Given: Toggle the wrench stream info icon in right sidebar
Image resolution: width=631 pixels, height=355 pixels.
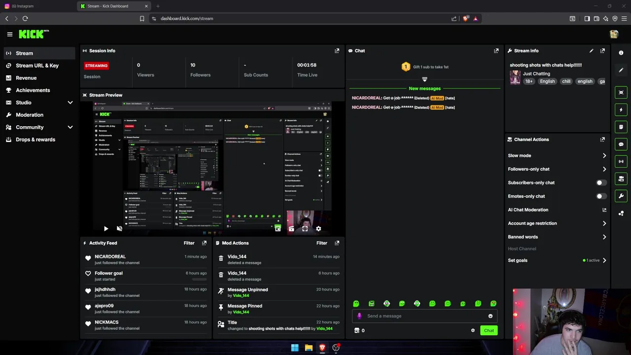Looking at the screenshot, I should (x=621, y=196).
